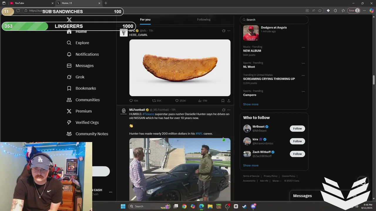This screenshot has height=211, width=376.
Task: Open Google Chrome from taskbar
Action: pyautogui.click(x=184, y=206)
